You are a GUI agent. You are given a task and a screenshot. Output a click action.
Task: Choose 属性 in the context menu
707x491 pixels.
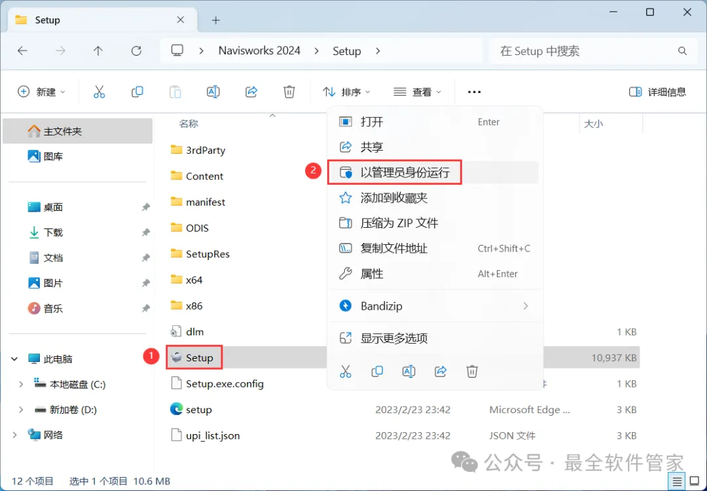[435, 274]
